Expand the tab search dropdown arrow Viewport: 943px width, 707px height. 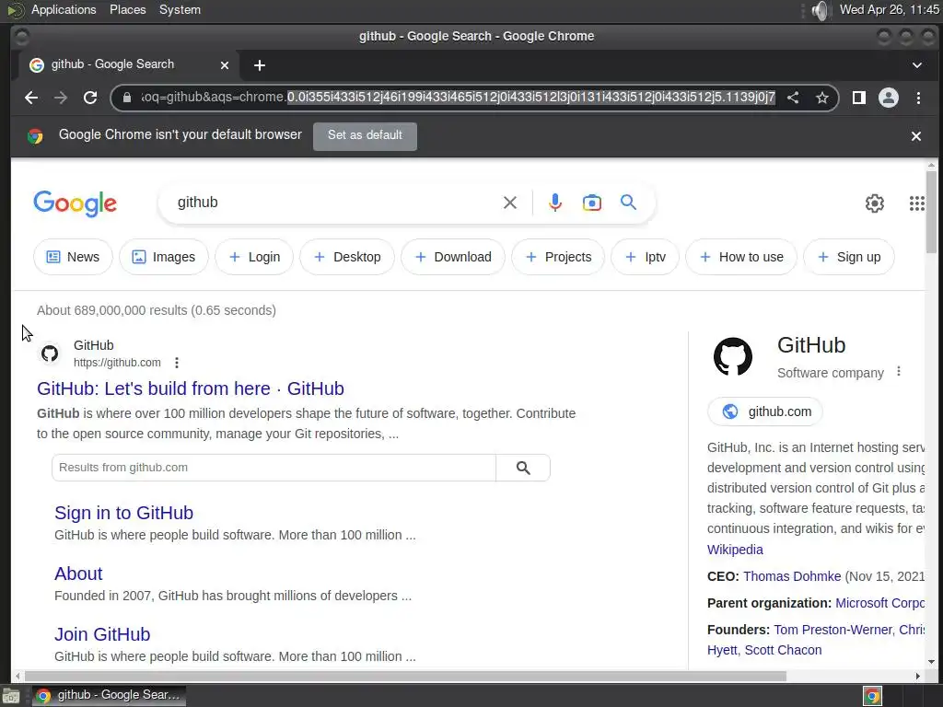pos(916,65)
